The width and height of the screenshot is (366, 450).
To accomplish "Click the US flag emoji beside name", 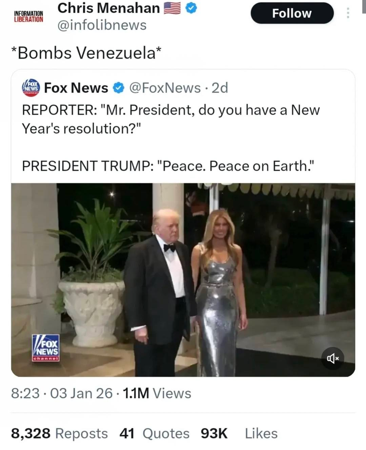I will click(x=172, y=8).
